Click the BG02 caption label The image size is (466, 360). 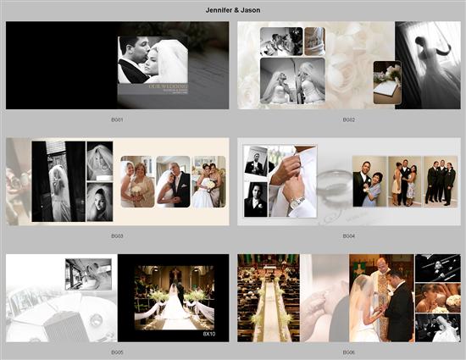pyautogui.click(x=348, y=119)
